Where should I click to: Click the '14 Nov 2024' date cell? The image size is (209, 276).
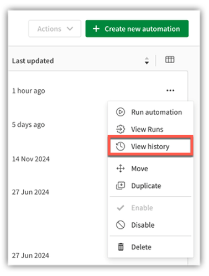click(31, 159)
